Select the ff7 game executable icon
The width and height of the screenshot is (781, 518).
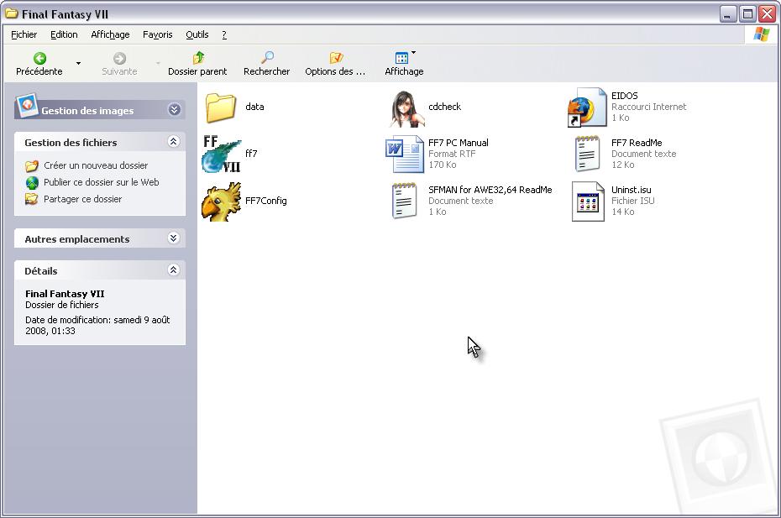click(222, 154)
